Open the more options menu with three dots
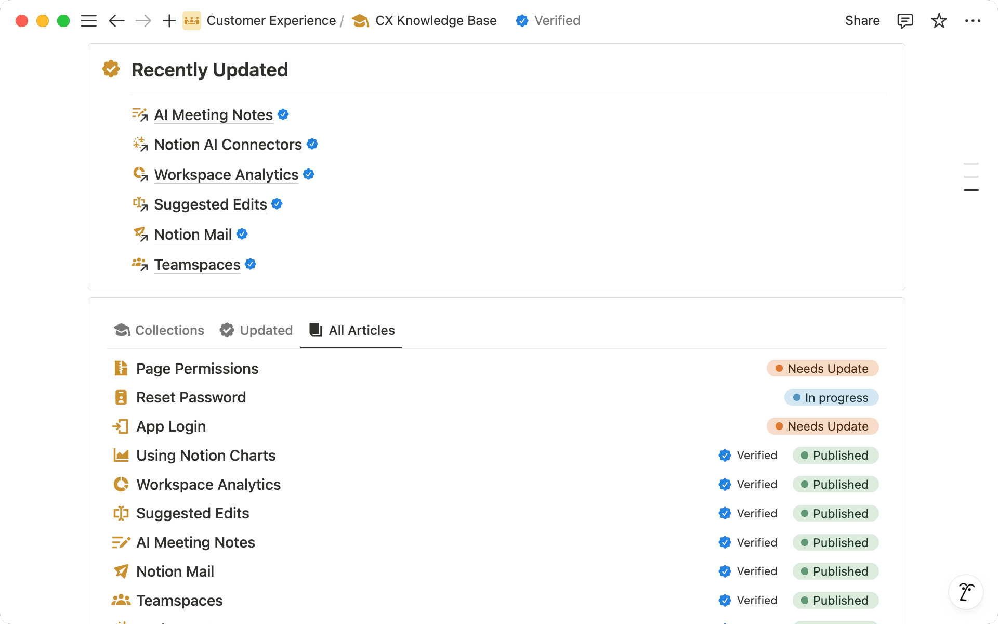The image size is (998, 624). tap(973, 21)
